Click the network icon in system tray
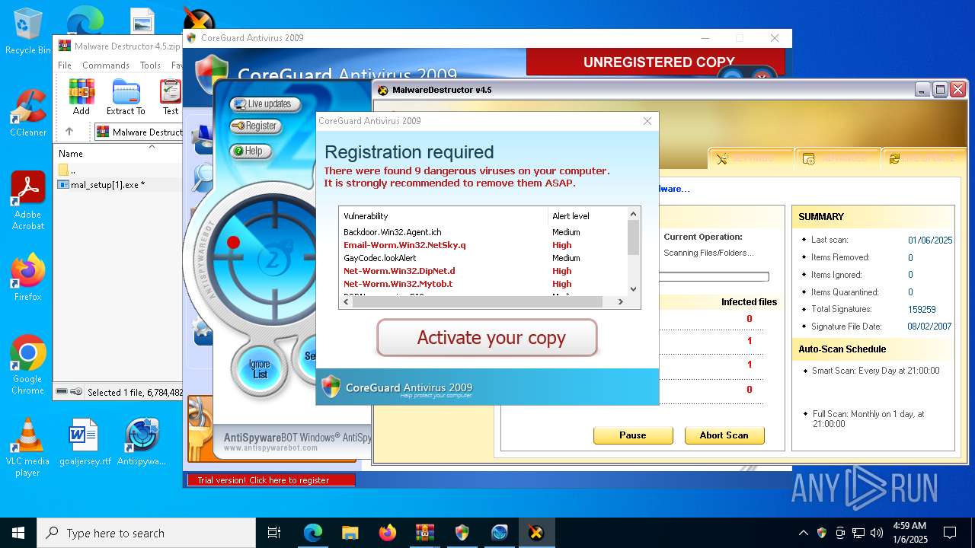The image size is (975, 548). [858, 533]
